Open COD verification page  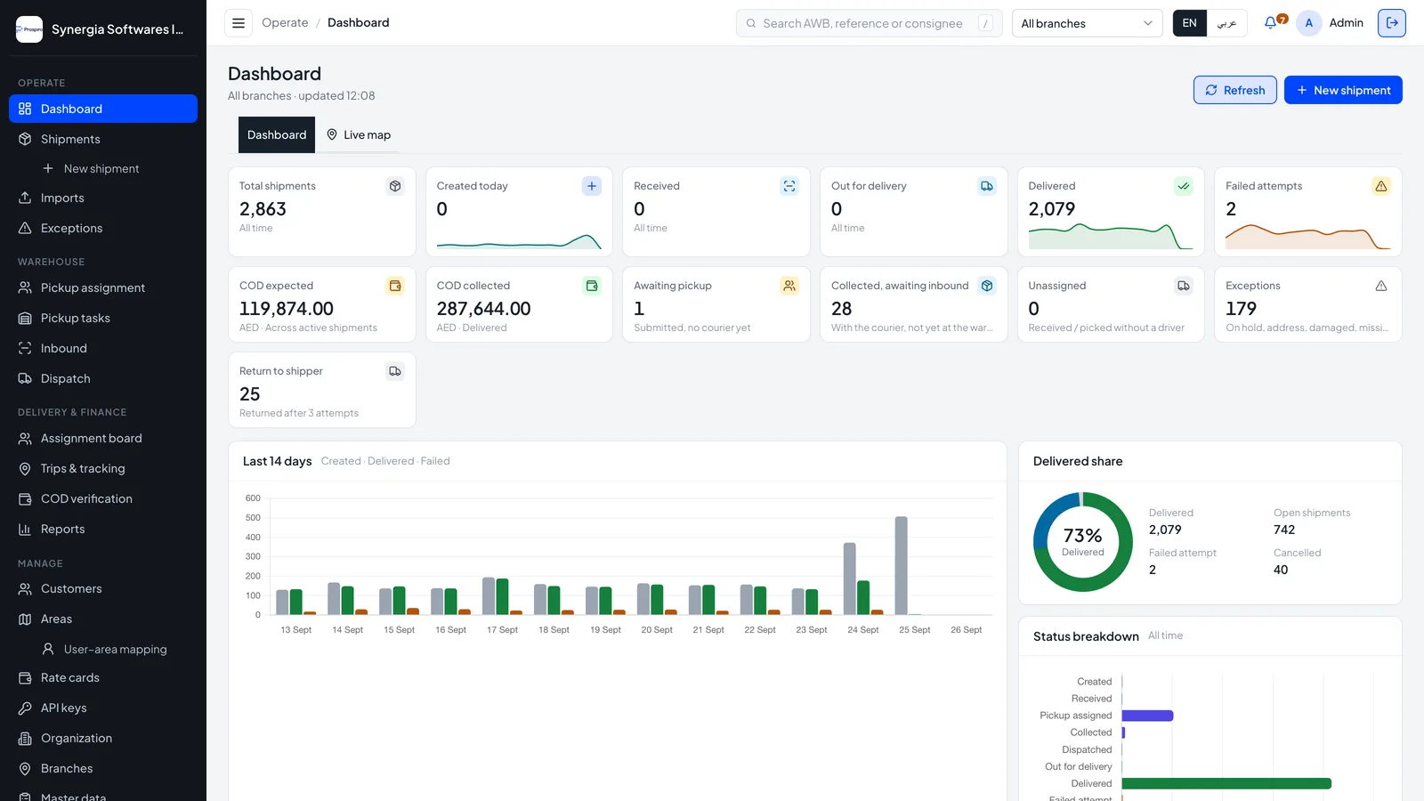tap(103, 498)
